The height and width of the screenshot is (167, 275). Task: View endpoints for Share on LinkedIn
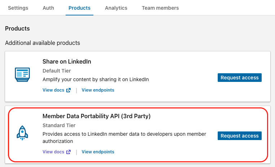pyautogui.click(x=98, y=90)
